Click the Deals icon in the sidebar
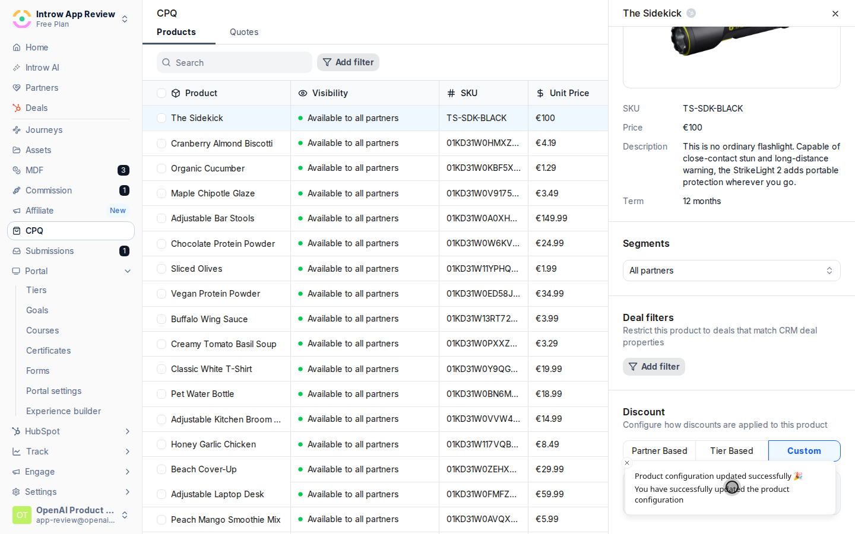 point(17,108)
